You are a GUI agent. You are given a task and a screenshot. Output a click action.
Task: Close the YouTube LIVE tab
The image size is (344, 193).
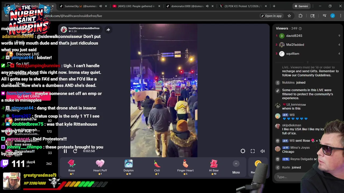tap(160, 6)
